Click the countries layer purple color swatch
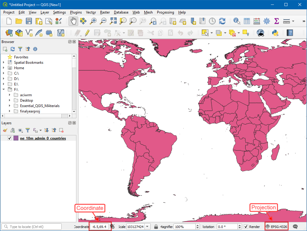Image resolution: width=307 pixels, height=231 pixels. (x=16, y=138)
